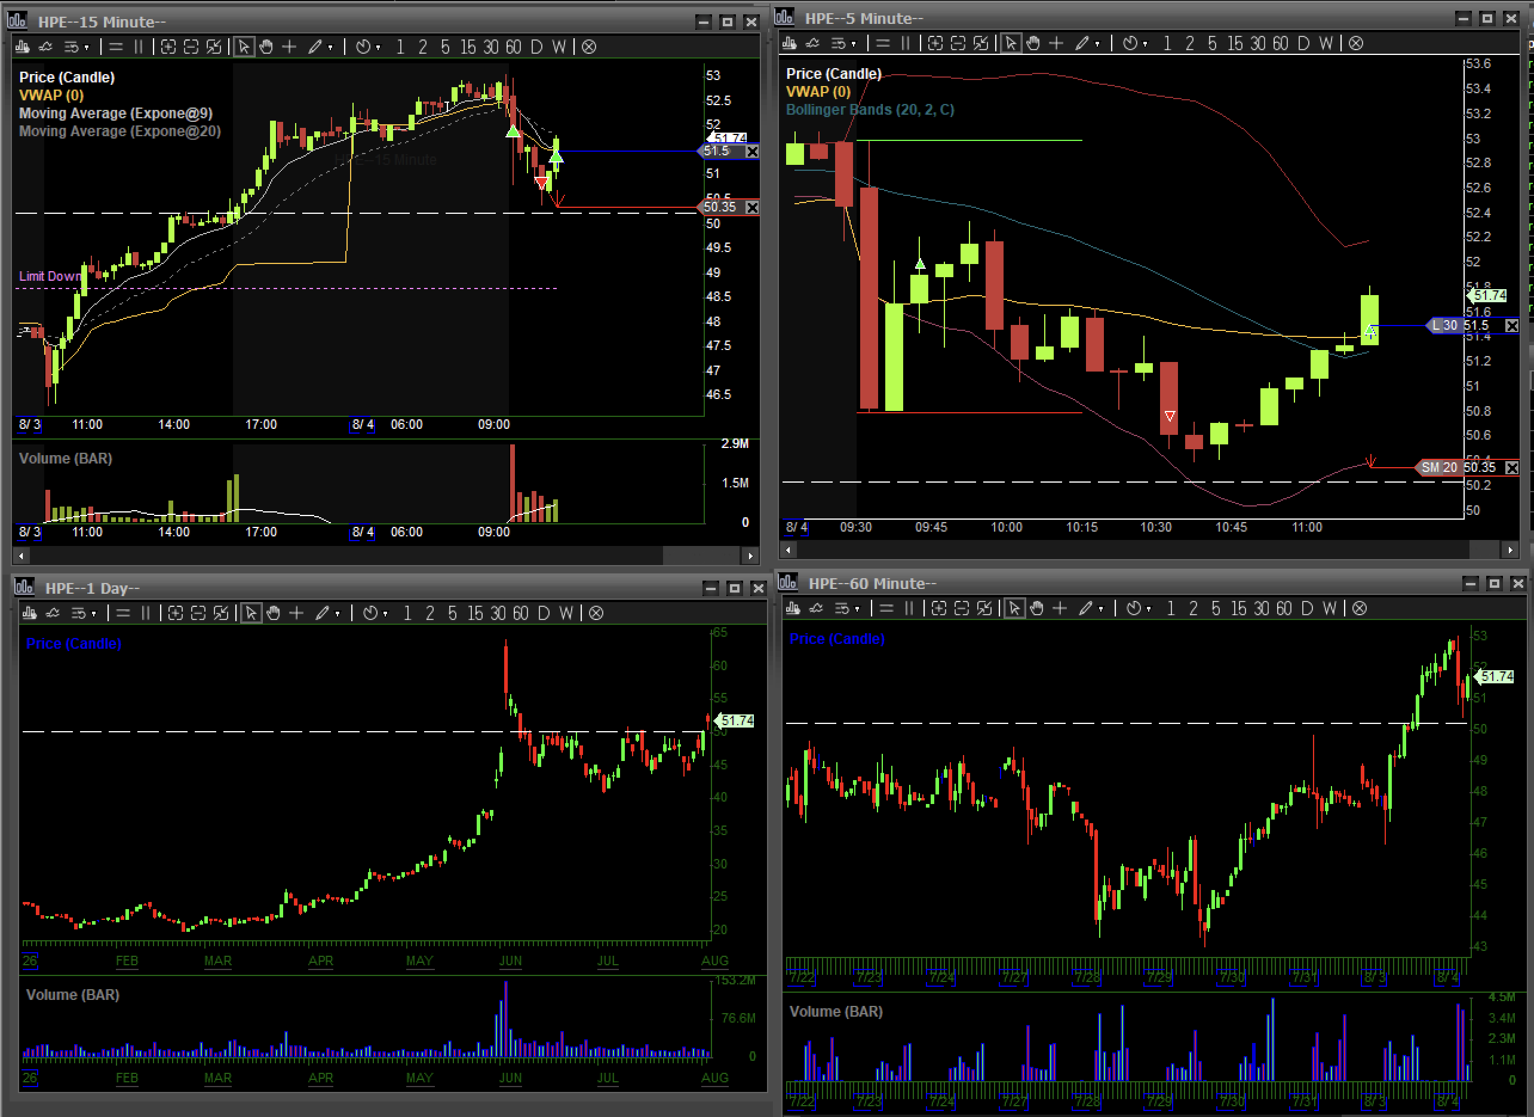Toggle pointer select mode in 15 Minute chart
The width and height of the screenshot is (1534, 1117).
pyautogui.click(x=244, y=47)
